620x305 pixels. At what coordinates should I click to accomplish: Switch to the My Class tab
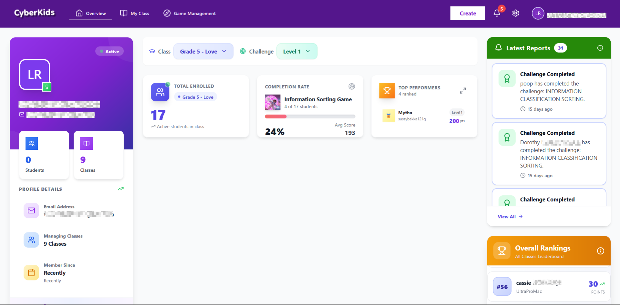[x=135, y=13]
